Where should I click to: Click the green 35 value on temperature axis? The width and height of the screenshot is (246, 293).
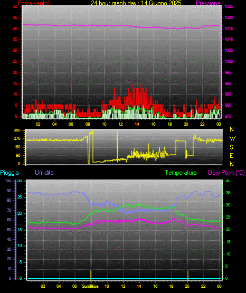228,193
